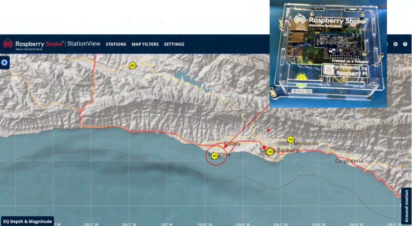This screenshot has width=412, height=226.
Task: Click the globe language icon
Action: coord(395,44)
